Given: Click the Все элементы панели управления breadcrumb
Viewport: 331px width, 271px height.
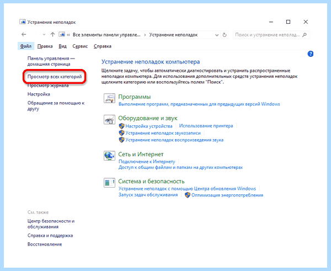Looking at the screenshot, I should coord(106,35).
